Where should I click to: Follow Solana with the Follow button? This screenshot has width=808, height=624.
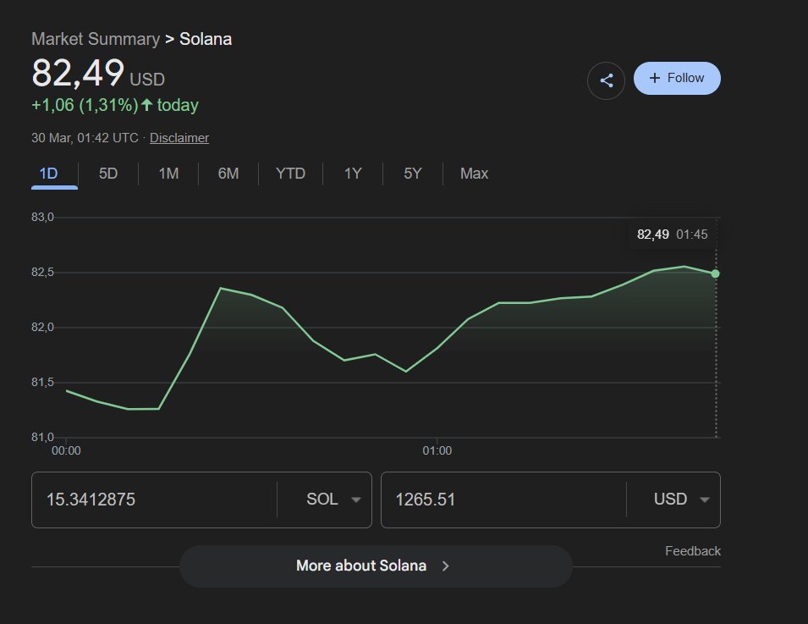pos(677,79)
